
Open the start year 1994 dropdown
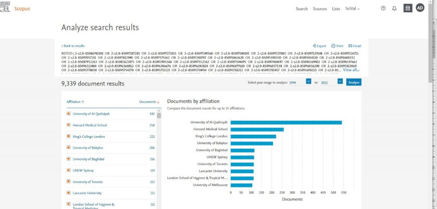click(x=308, y=81)
